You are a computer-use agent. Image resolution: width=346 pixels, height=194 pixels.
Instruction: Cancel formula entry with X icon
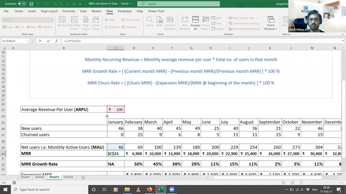(40, 41)
